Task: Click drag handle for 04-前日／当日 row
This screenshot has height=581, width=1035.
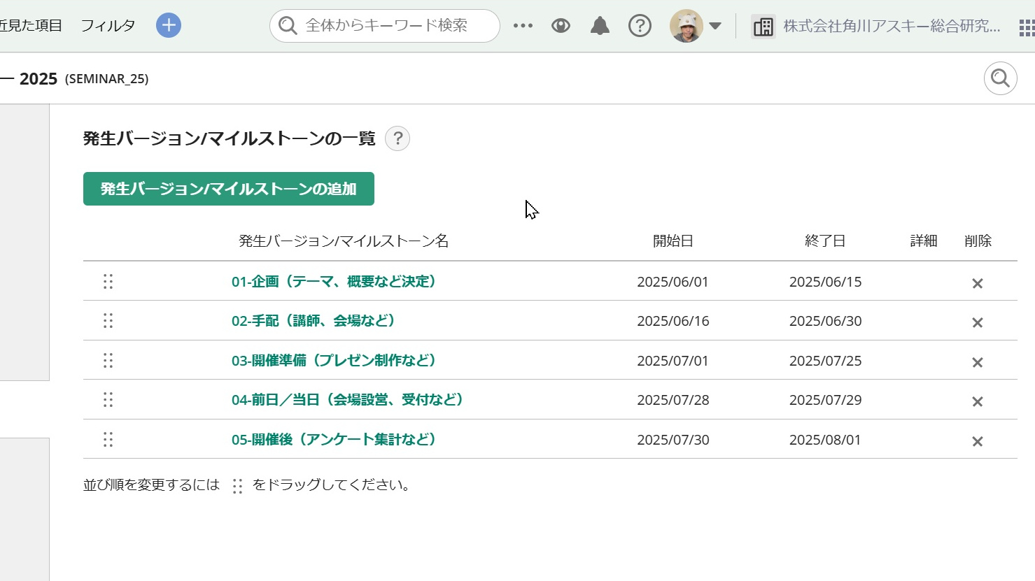Action: tap(108, 399)
